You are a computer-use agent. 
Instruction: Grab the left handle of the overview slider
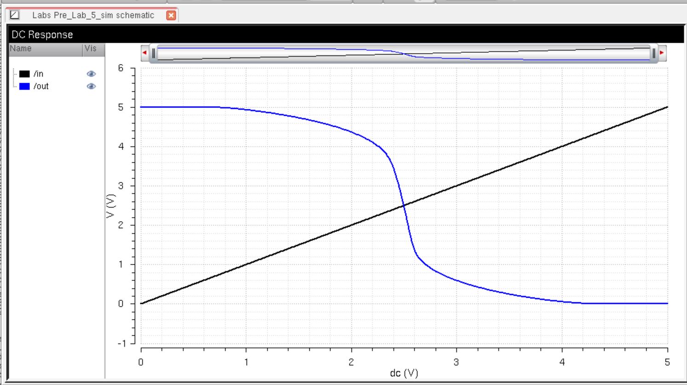click(154, 53)
